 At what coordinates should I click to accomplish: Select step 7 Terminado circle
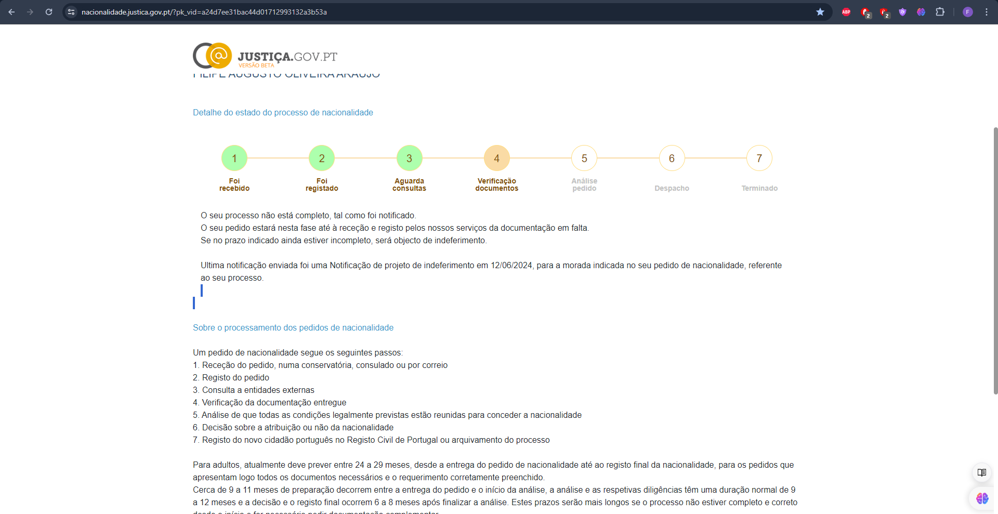759,158
